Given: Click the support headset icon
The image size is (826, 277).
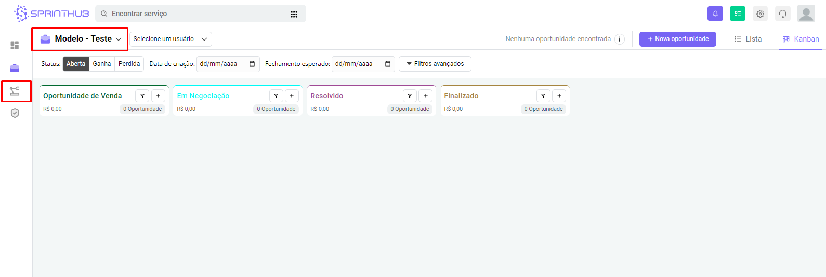Looking at the screenshot, I should [782, 14].
